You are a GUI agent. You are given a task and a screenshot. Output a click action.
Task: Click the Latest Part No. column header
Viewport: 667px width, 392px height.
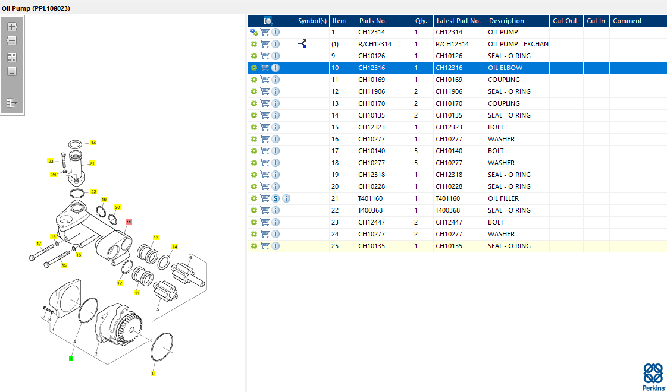click(458, 21)
